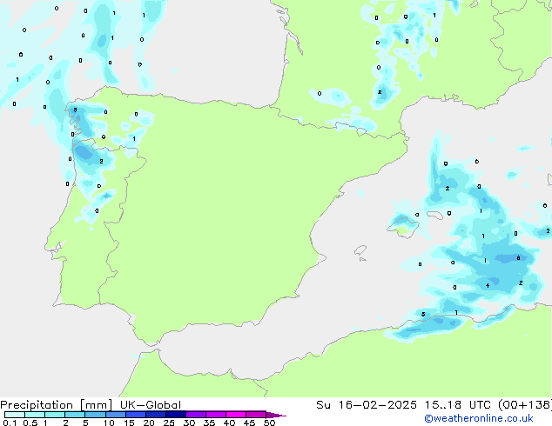Screen dimensions: 552x426
Task: Click the 25–30 mm dark navy swatch
Action: [176, 415]
